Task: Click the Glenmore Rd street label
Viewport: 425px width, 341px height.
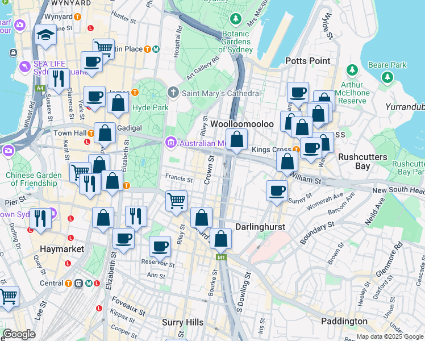Action: [x=390, y=259]
